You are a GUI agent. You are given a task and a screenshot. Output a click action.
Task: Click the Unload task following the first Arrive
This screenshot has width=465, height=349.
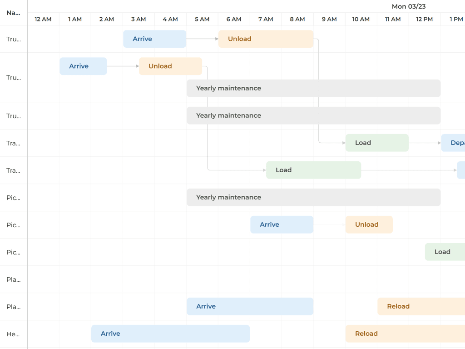(x=266, y=39)
